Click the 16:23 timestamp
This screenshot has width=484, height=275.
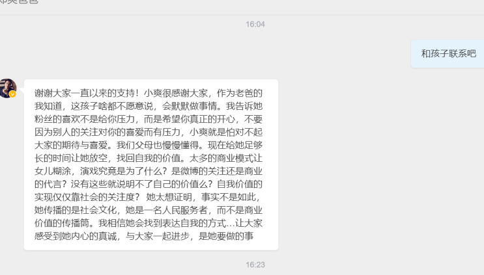click(x=255, y=265)
